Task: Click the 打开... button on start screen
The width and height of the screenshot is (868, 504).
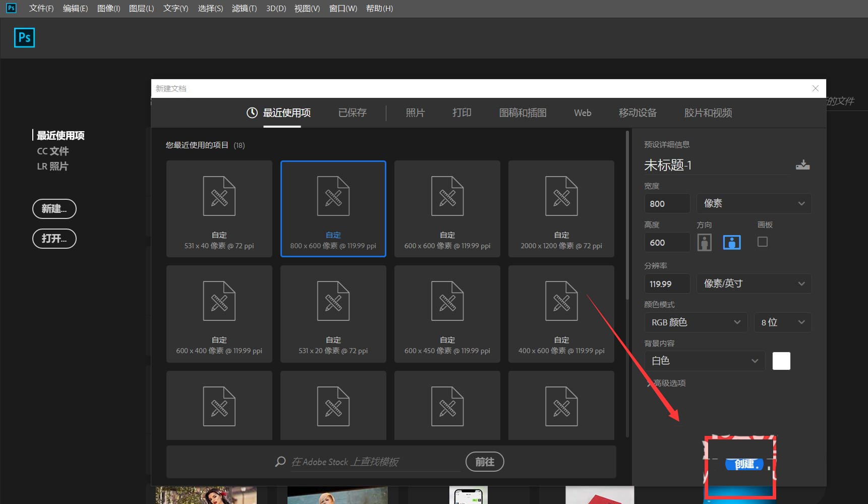Action: coord(54,239)
